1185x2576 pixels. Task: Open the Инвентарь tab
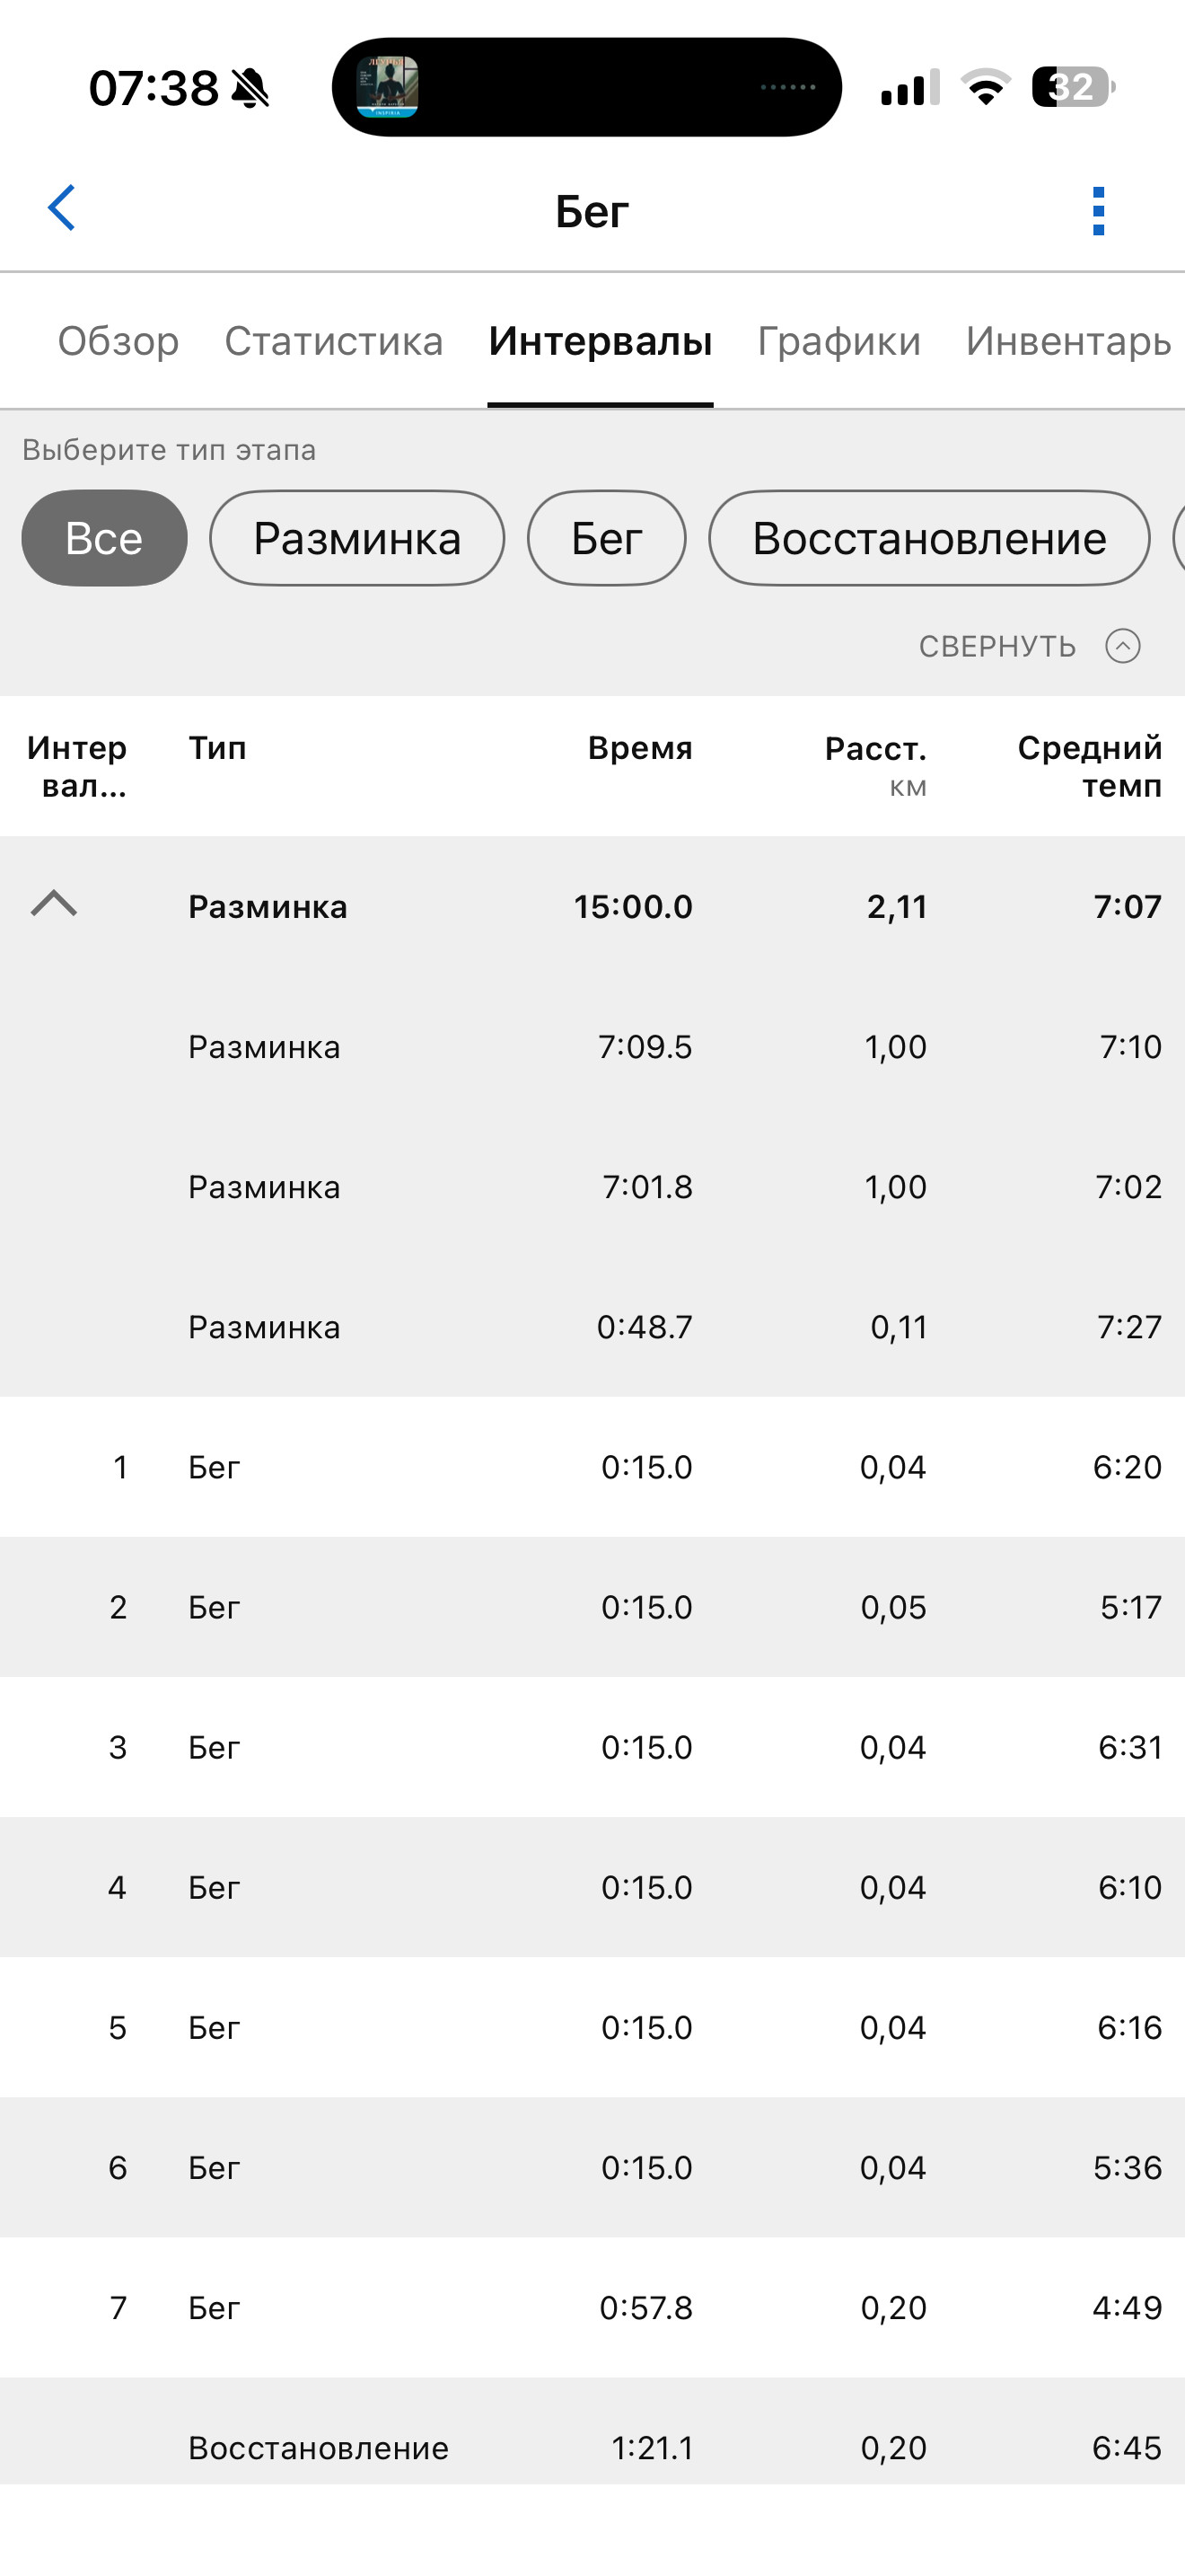pos(1068,341)
